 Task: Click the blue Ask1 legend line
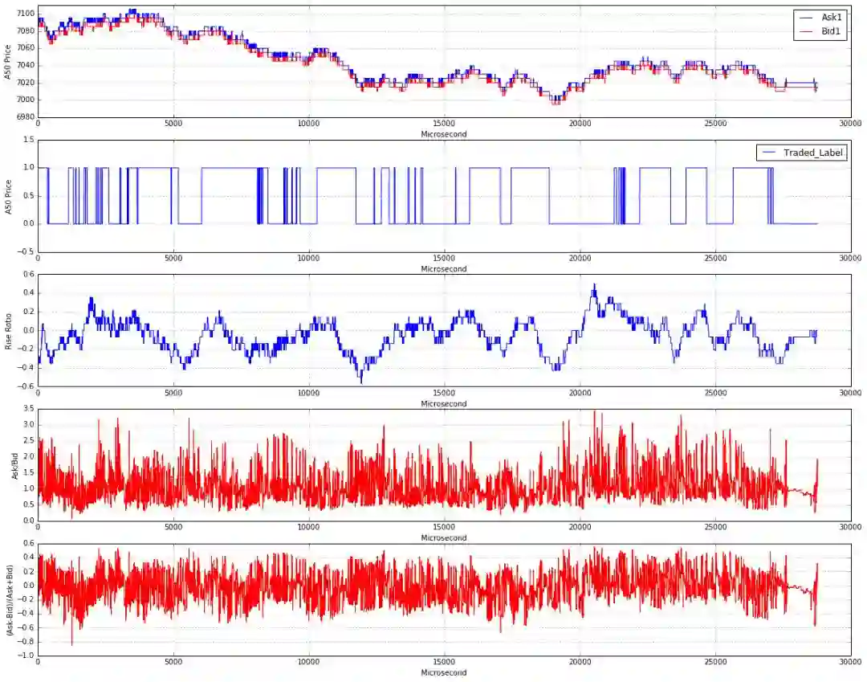806,18
